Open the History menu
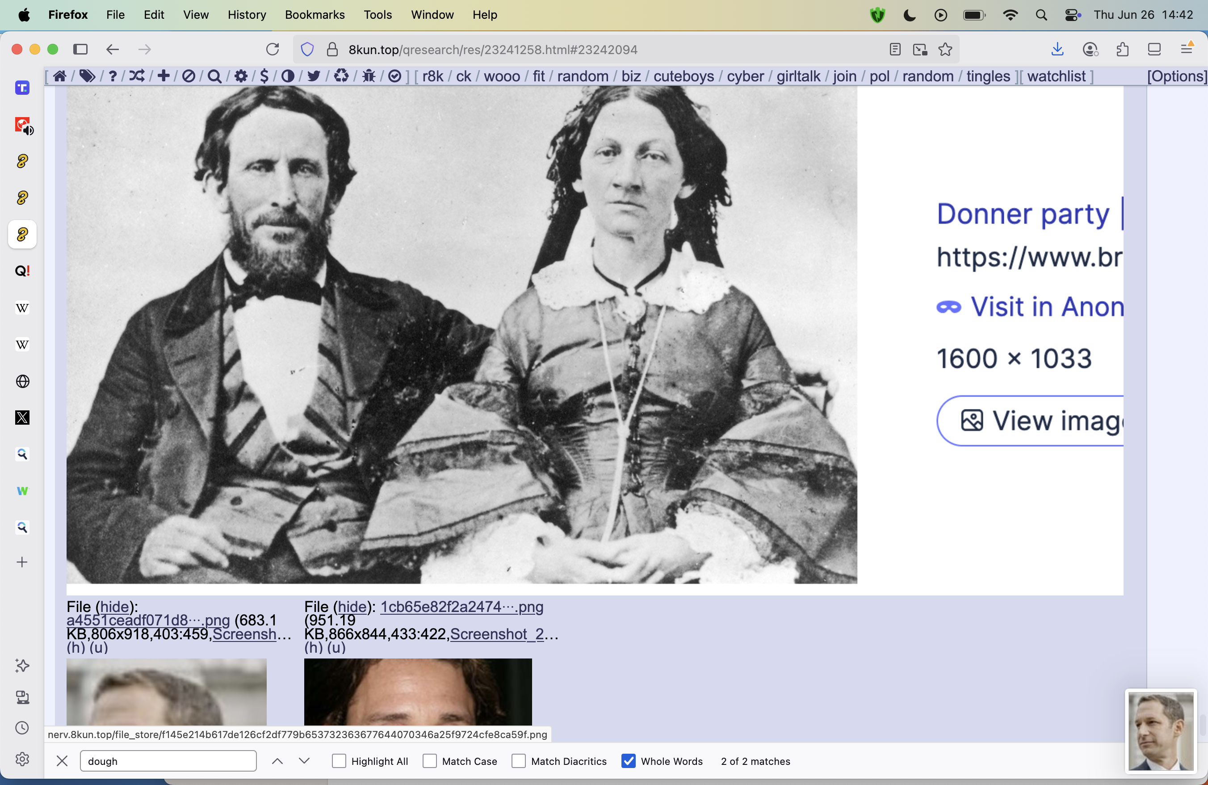 coord(247,15)
